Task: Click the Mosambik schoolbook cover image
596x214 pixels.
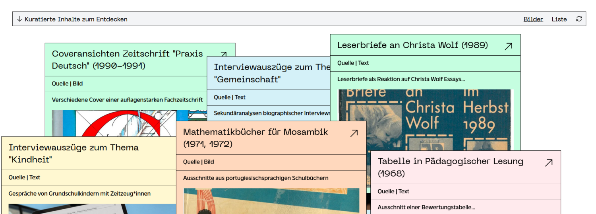Action: coord(271,201)
